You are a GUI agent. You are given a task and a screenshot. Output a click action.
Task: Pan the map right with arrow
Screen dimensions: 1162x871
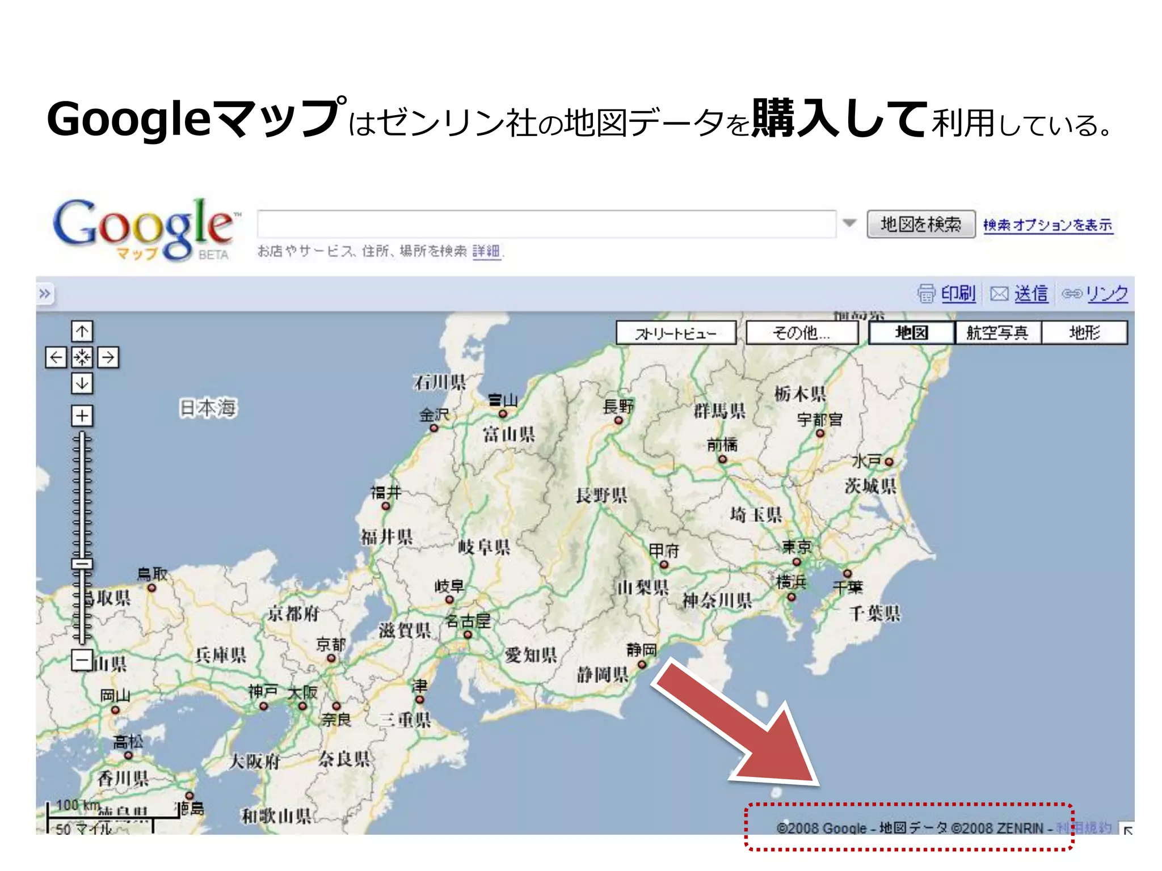[108, 357]
